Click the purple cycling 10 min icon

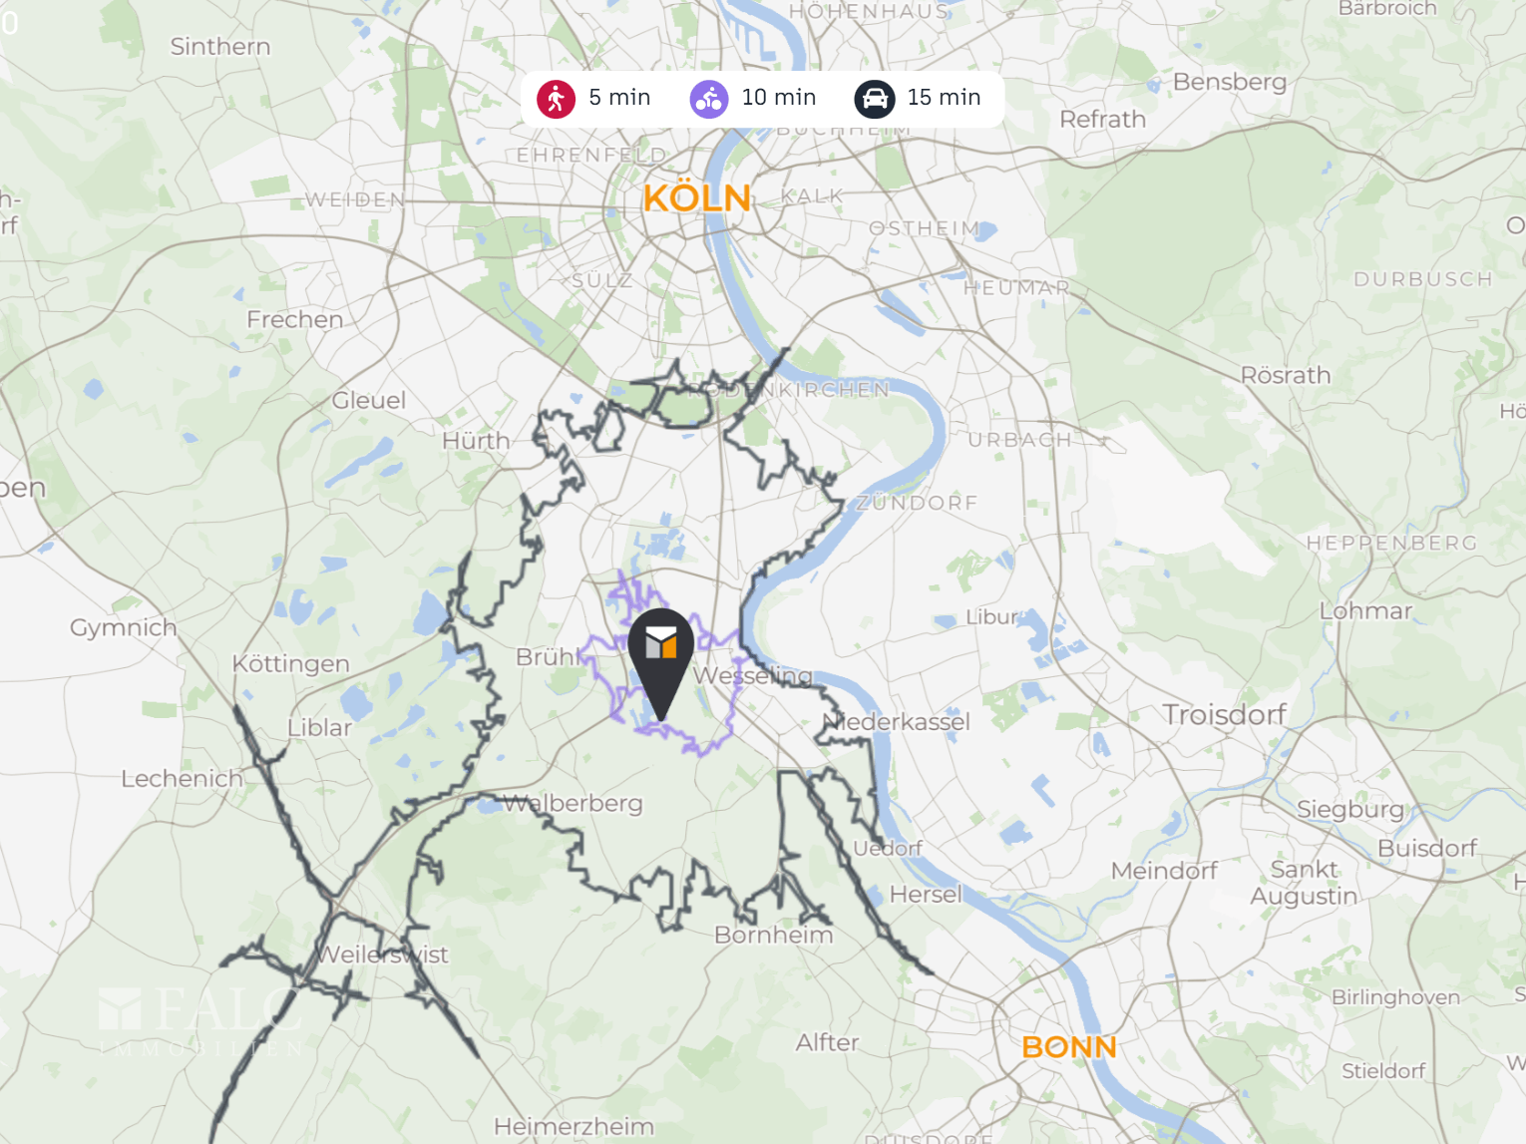coord(709,99)
